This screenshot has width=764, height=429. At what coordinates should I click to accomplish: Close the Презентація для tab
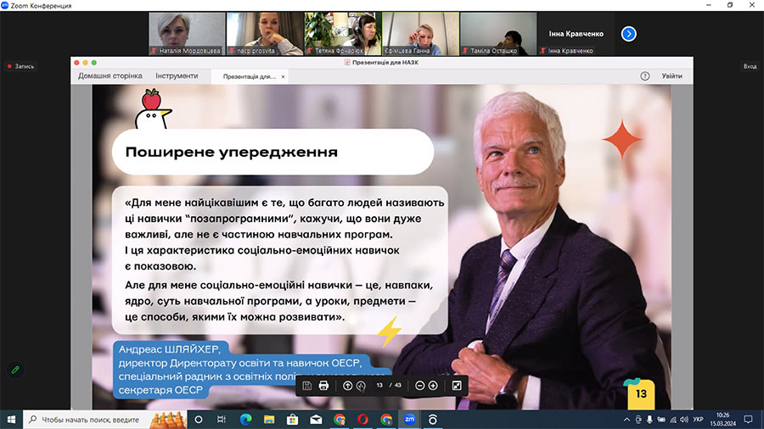(284, 76)
